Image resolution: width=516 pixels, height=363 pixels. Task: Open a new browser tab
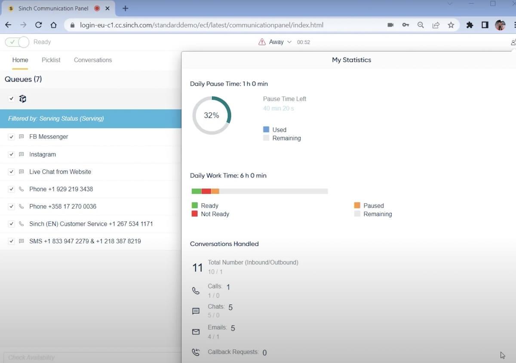pos(126,8)
